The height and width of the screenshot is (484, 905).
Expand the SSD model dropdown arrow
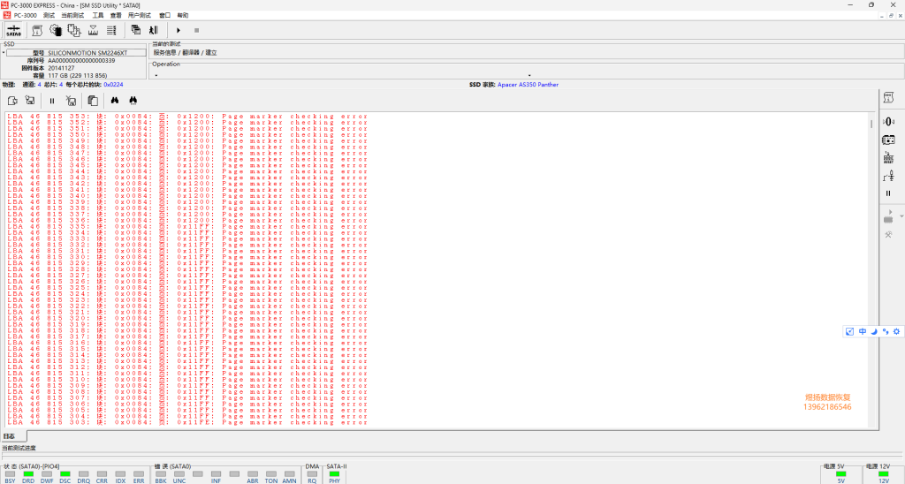(3, 52)
